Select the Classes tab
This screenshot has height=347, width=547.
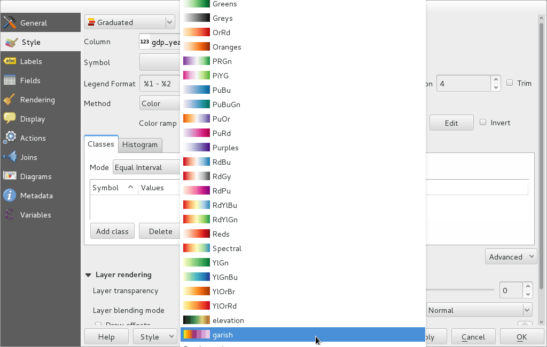click(x=101, y=143)
